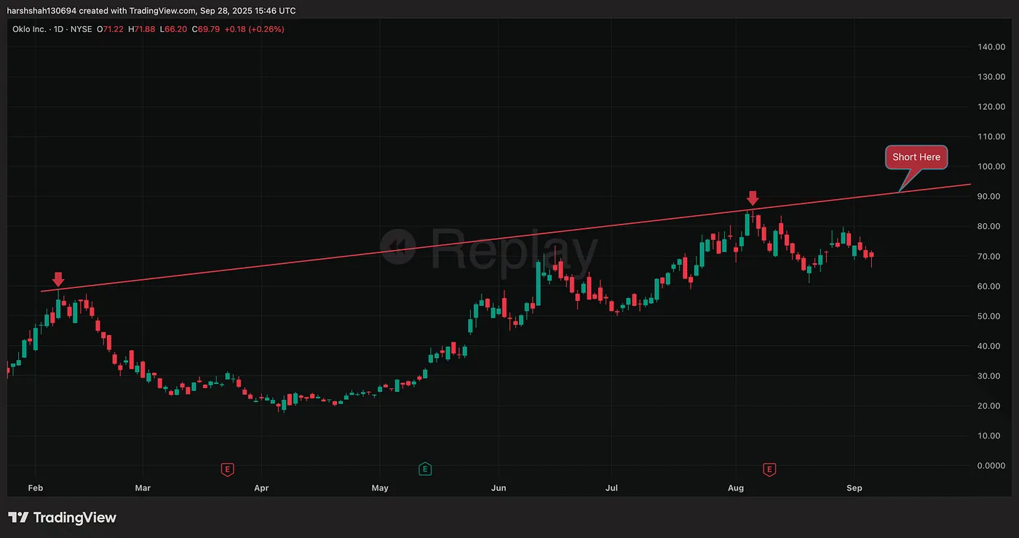Click the 130.00 price axis label
Screen dimensions: 1019x538
pos(991,76)
